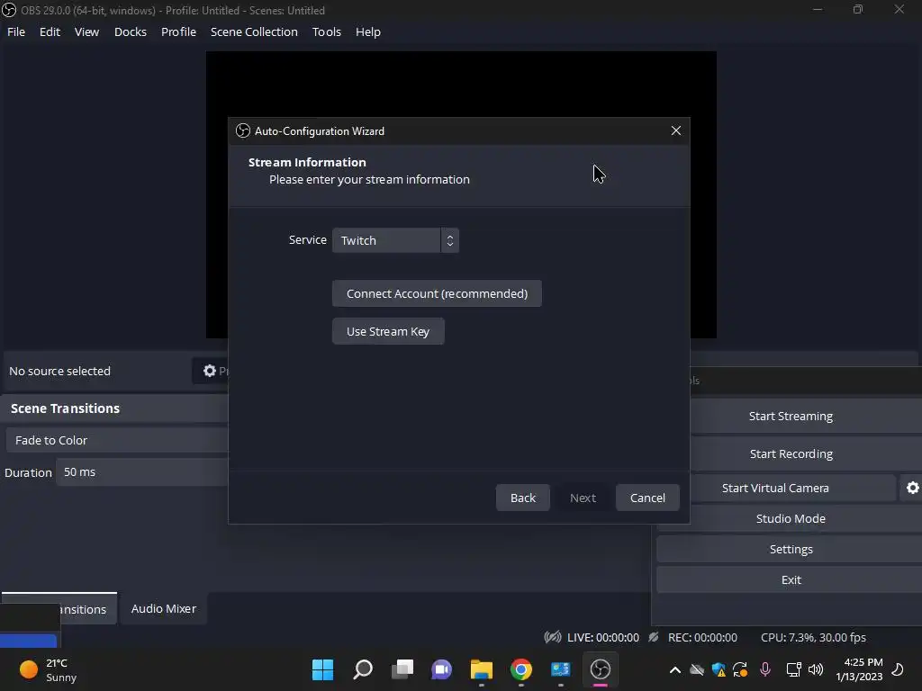This screenshot has width=922, height=691.
Task: Open the Teams Chat taskbar icon
Action: 441,669
